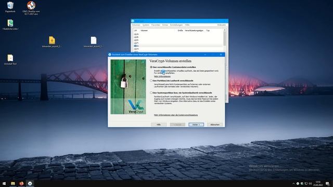Expand the hidden system tray icons chevron
Screen dimensions: 333x187
(x=293, y=183)
